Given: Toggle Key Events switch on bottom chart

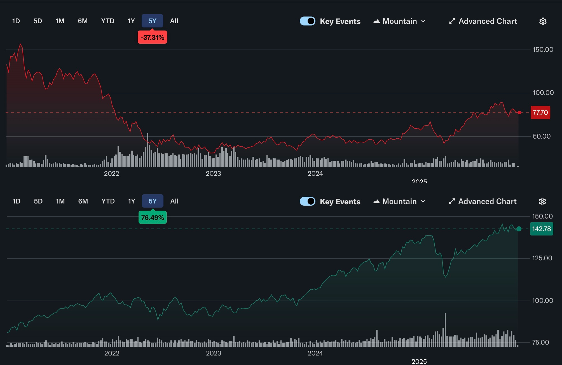Looking at the screenshot, I should coord(307,202).
